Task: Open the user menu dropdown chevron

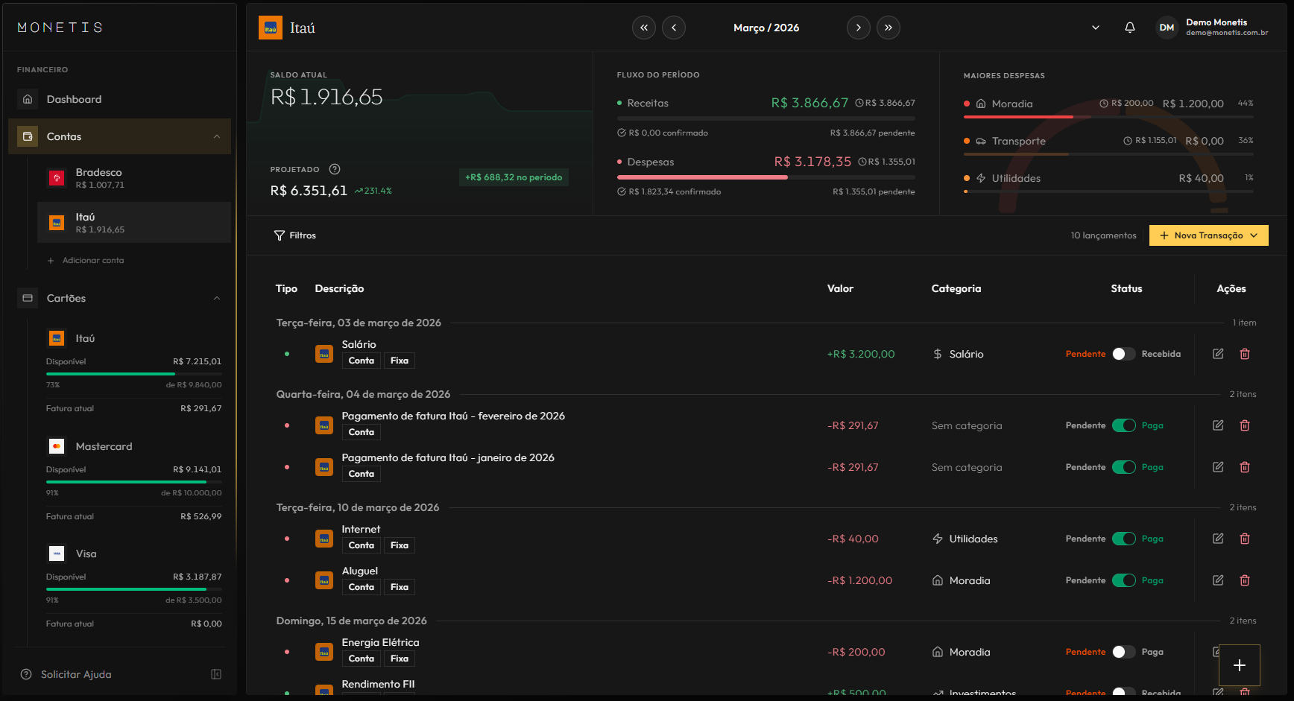Action: coord(1096,28)
